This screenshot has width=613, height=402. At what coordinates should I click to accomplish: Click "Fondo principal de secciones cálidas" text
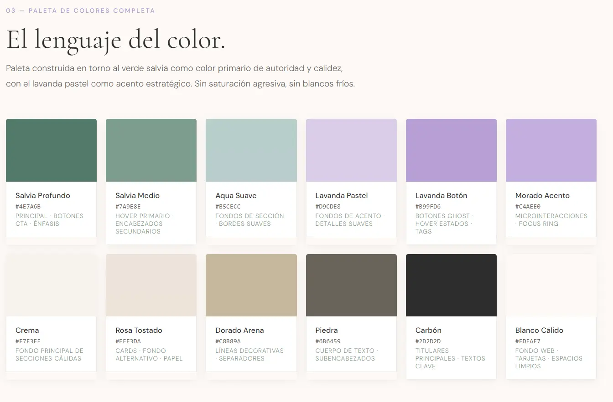click(50, 355)
